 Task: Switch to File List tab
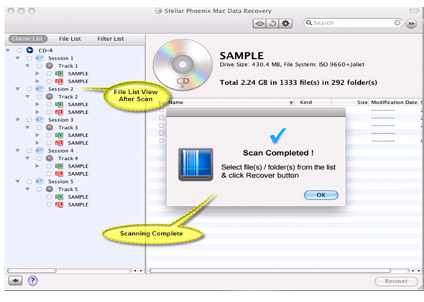click(70, 39)
